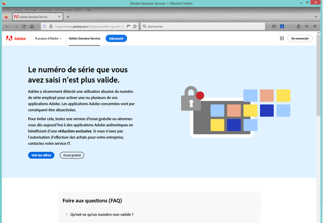Focus the Rechercher search box
The width and height of the screenshot is (323, 223).
pos(203,26)
